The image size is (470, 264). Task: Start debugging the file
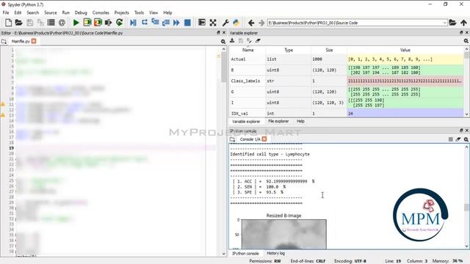coord(134,23)
